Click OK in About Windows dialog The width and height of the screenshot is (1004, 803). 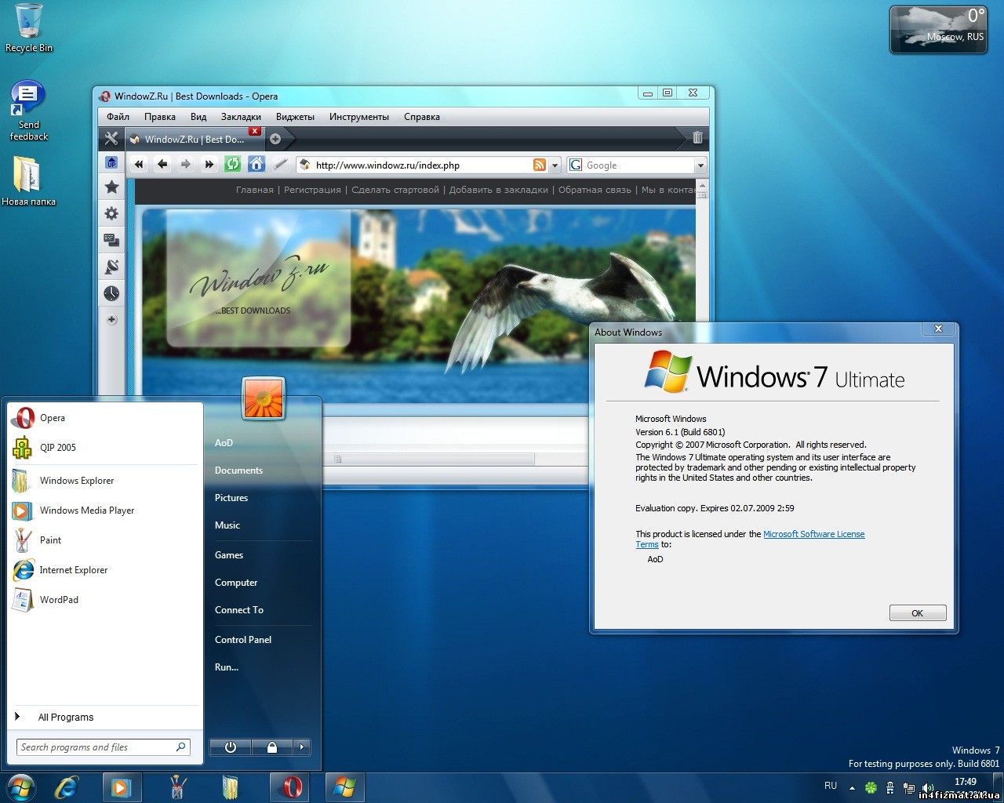918,613
